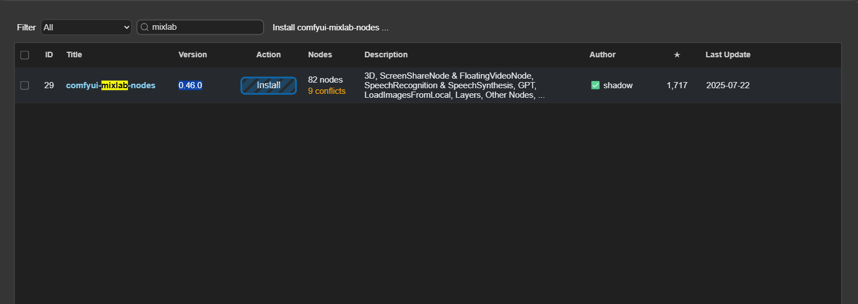Click the Version 0.46.0 cell
Image resolution: width=858 pixels, height=304 pixels.
tap(190, 85)
